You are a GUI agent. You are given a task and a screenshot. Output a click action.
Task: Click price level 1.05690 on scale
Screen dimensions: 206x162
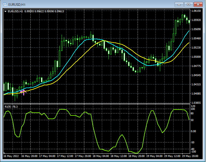(196, 29)
